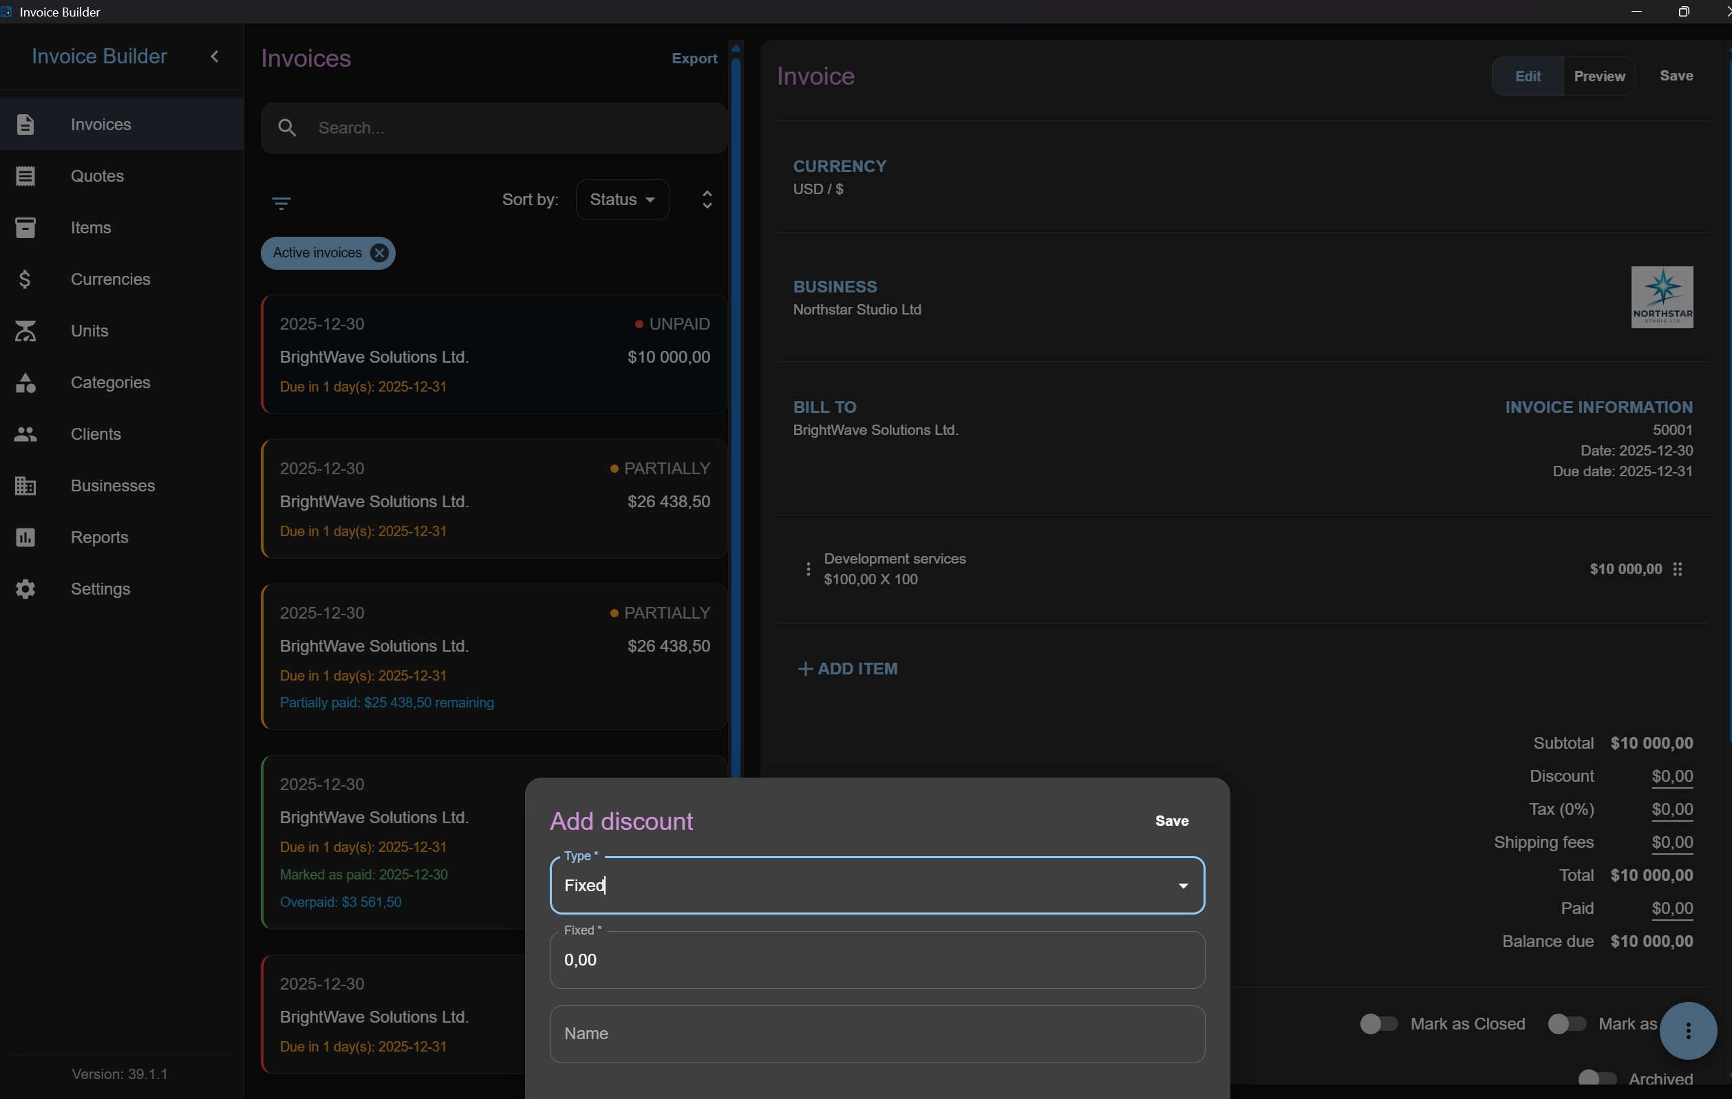Toggle the Mark as switch beside Mark as Closed

[x=1567, y=1023]
